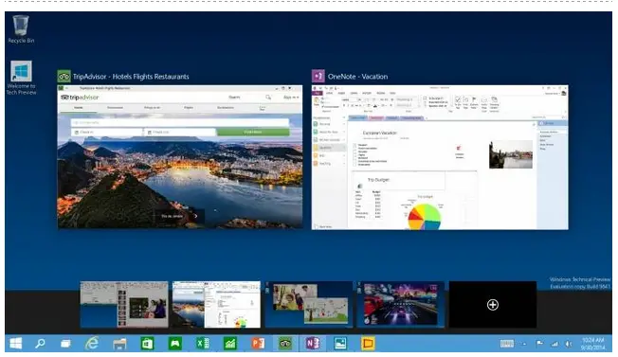Viewport: 618px width, 357px height.
Task: Click the purple OneNote icon above its preview
Action: click(x=318, y=76)
